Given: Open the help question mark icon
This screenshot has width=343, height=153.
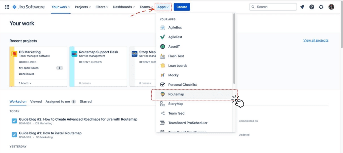Looking at the screenshot, I should 312,7.
